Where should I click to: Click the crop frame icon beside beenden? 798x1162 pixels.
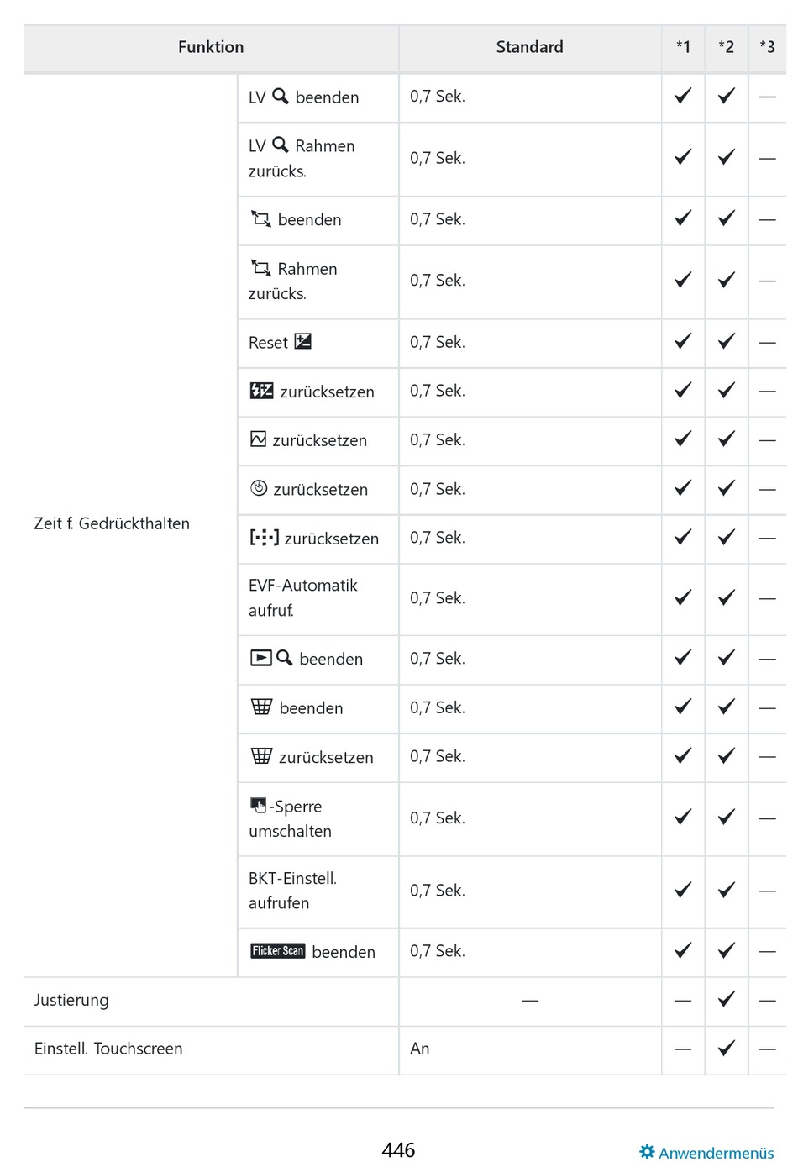pyautogui.click(x=261, y=219)
